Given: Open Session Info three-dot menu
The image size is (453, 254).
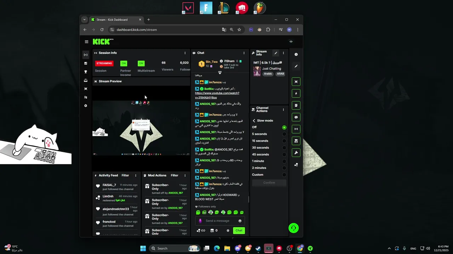Looking at the screenshot, I should (185, 53).
